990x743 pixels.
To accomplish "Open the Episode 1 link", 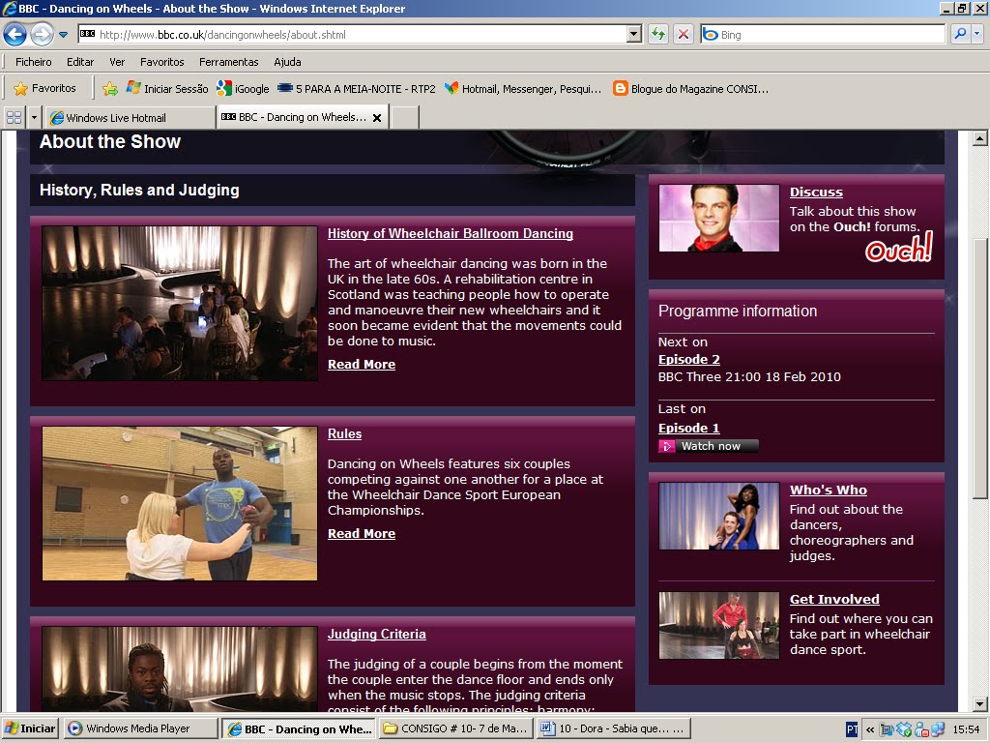I will click(688, 428).
